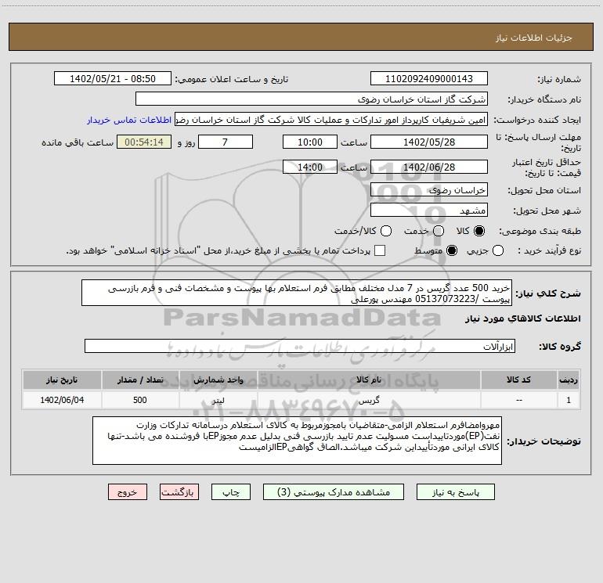The image size is (603, 583).
Task: Click the days remaining field showing 7
Action: (x=226, y=142)
